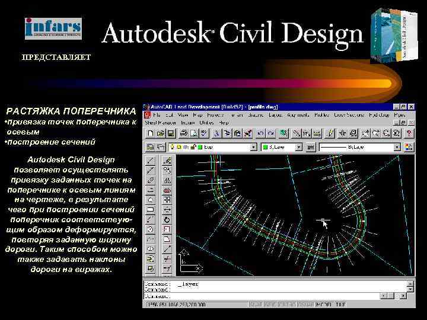Image resolution: width=427 pixels, height=320 pixels.
Task: Open the File menu
Action: tap(157, 115)
